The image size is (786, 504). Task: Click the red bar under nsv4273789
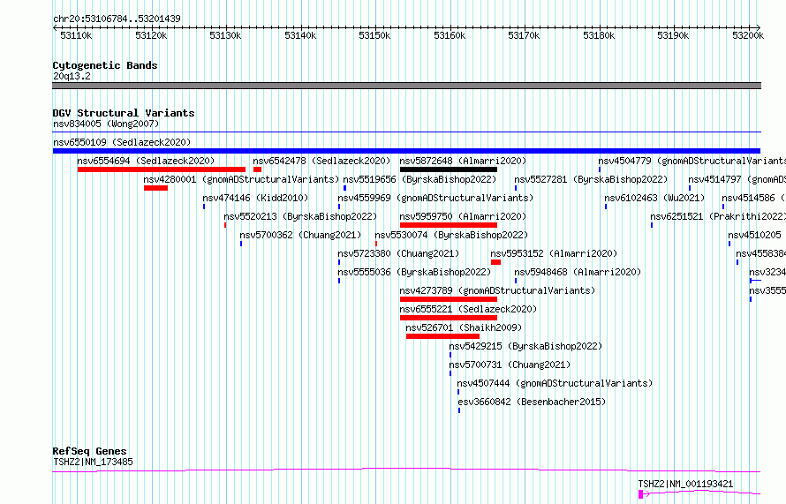[x=449, y=299]
